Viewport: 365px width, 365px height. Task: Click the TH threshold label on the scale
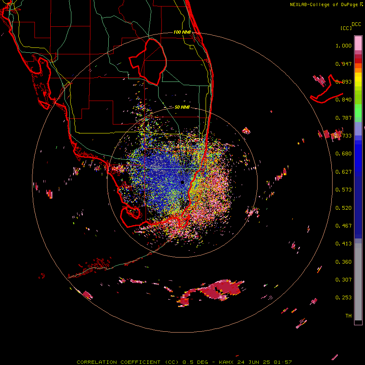[x=348, y=316]
